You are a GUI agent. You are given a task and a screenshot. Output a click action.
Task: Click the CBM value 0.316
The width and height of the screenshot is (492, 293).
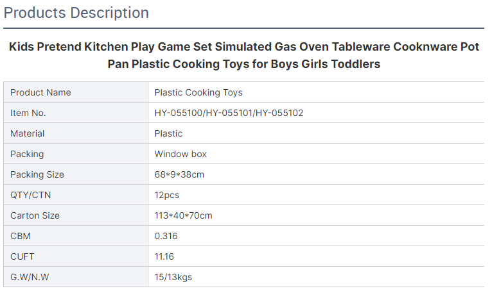[x=166, y=236]
